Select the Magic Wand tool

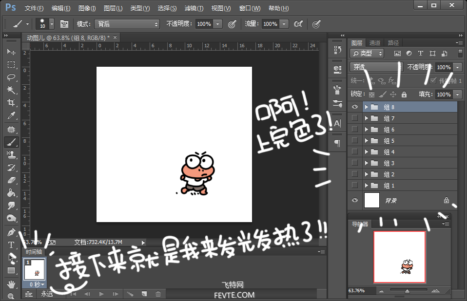[11, 90]
